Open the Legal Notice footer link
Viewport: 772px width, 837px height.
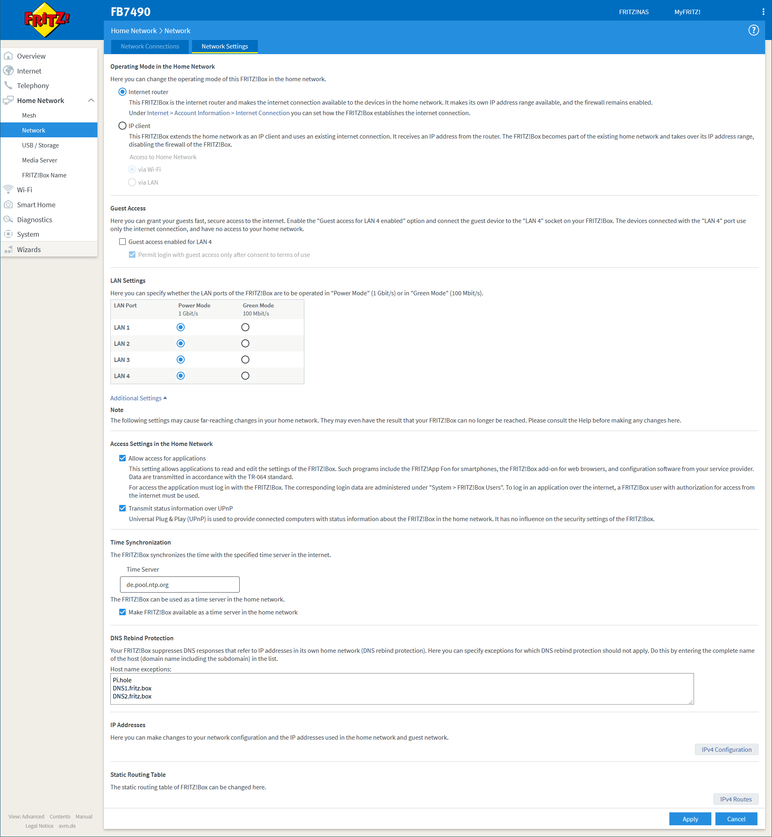click(x=39, y=826)
